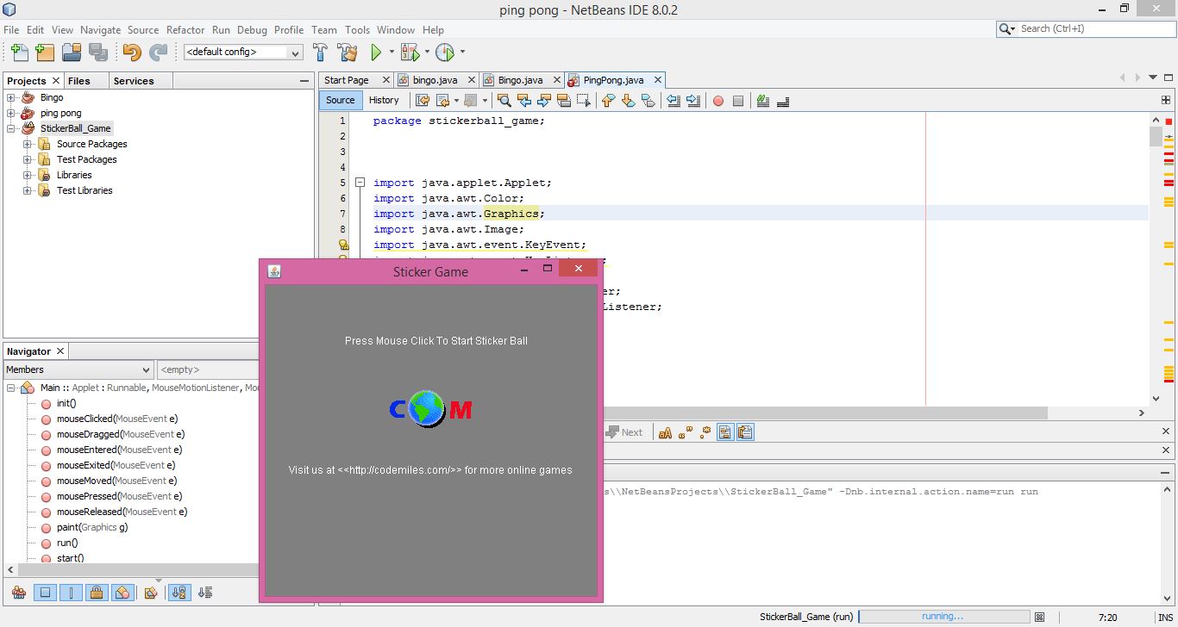Expand the Source Packages folder
The height and width of the screenshot is (627, 1178).
(28, 144)
